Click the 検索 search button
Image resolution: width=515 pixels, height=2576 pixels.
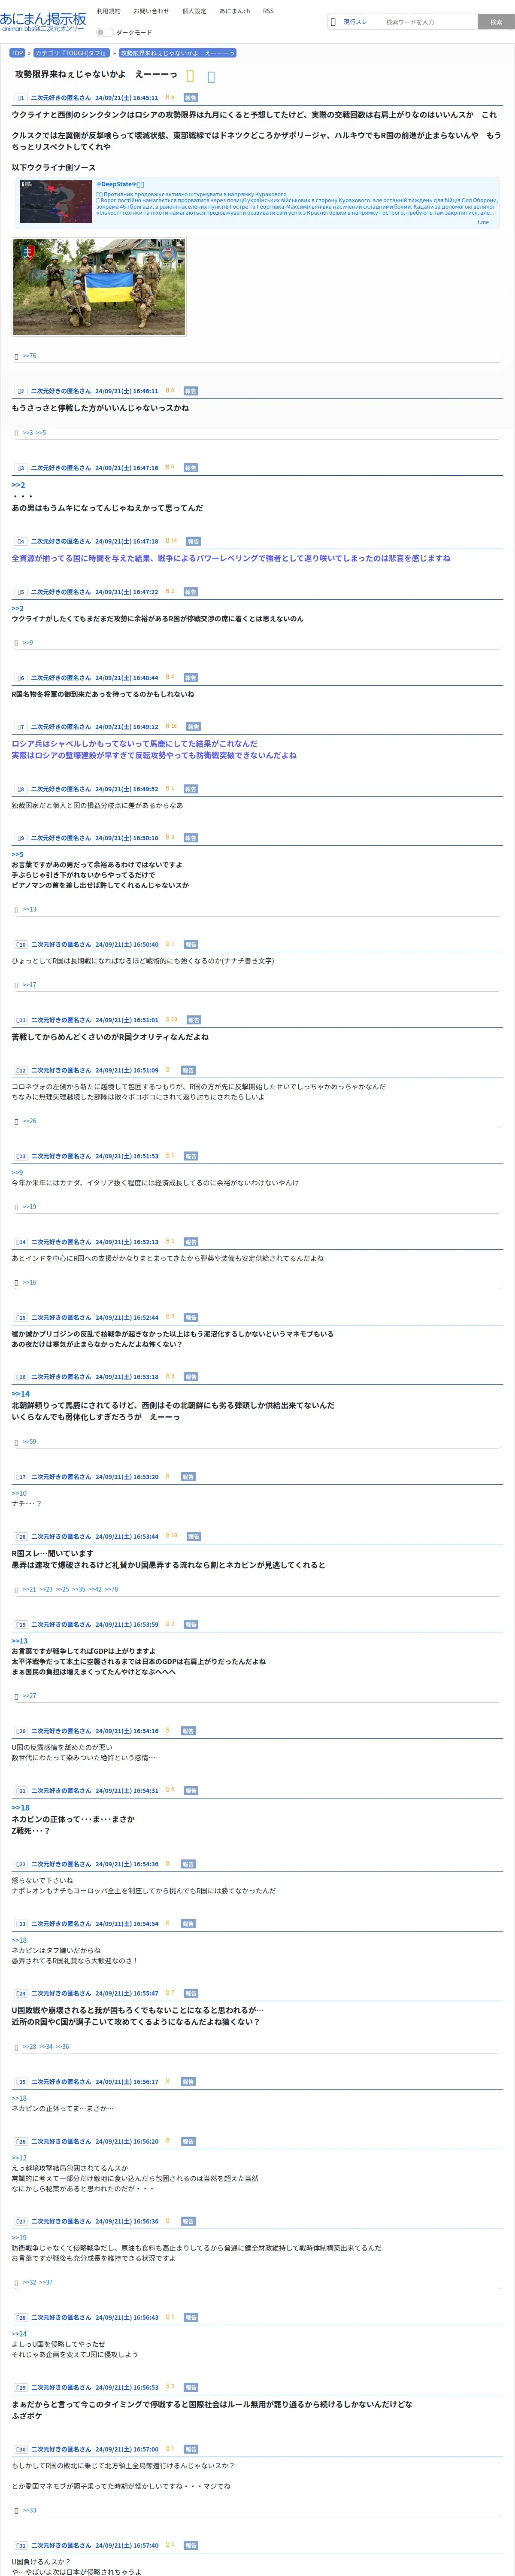point(496,22)
